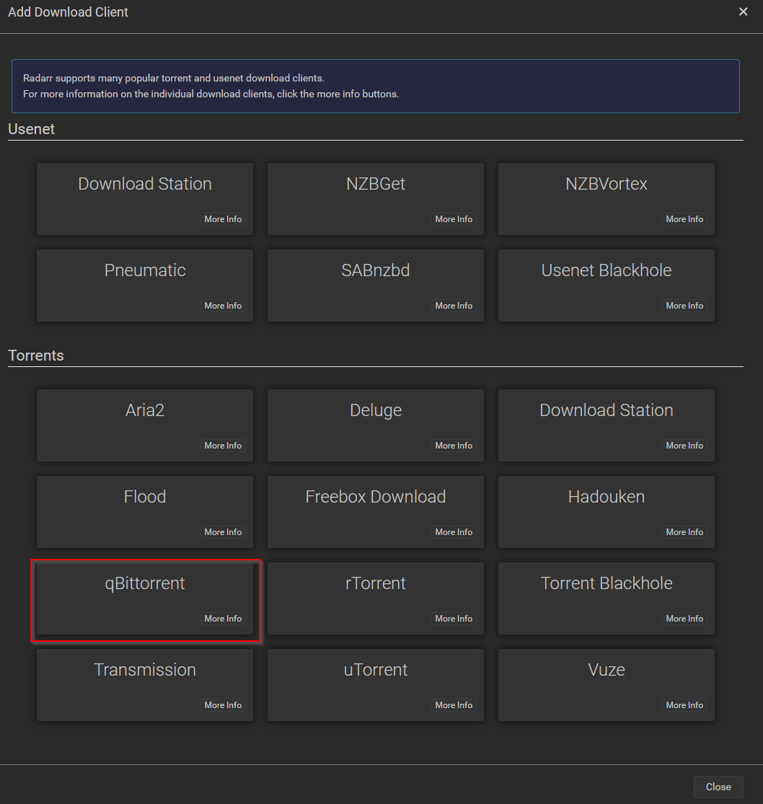Pick the Deluge torrent client card
763x804 pixels.
(x=375, y=418)
